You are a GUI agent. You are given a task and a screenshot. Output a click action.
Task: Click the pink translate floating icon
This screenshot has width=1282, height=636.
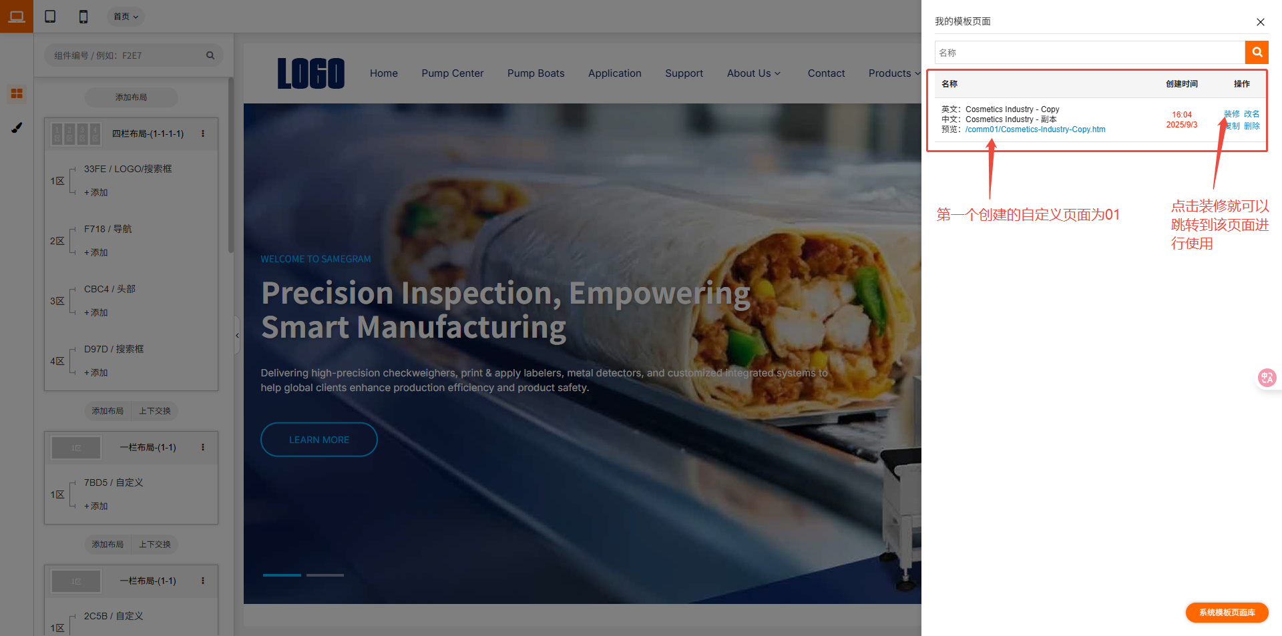[x=1267, y=378]
